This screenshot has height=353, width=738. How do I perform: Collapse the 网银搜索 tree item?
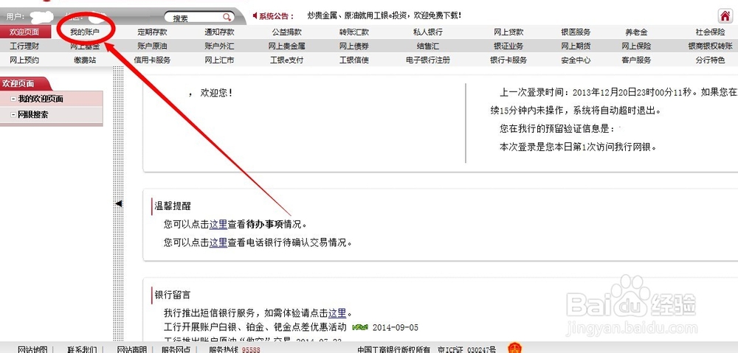coord(13,115)
